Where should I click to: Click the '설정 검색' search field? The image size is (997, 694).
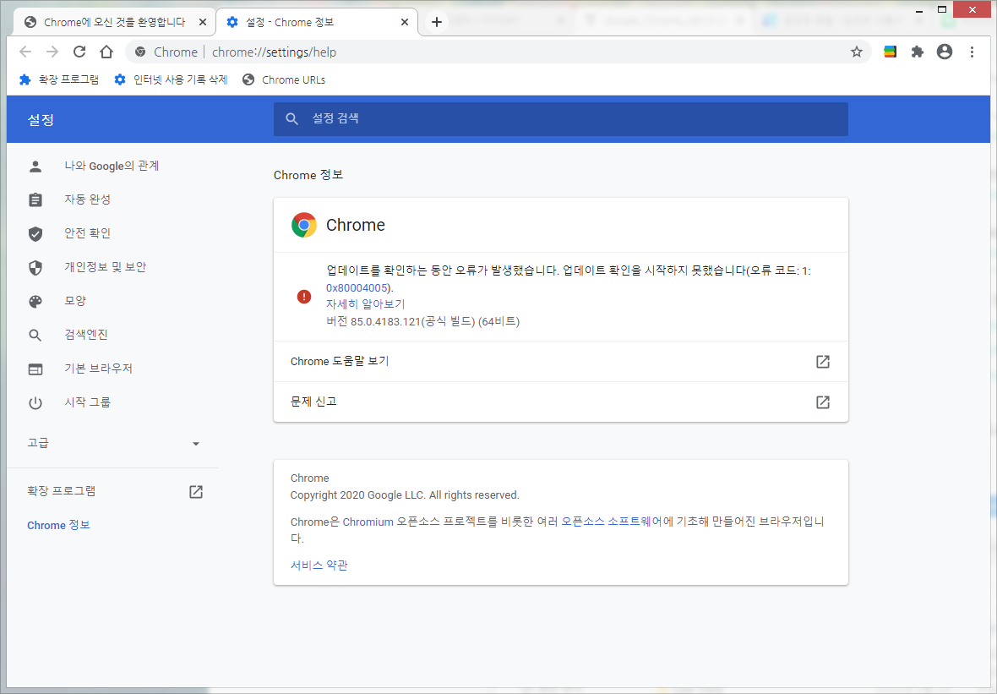(560, 119)
